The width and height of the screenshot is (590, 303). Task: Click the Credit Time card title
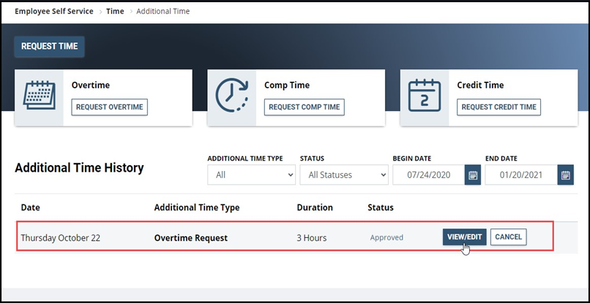pyautogui.click(x=480, y=85)
